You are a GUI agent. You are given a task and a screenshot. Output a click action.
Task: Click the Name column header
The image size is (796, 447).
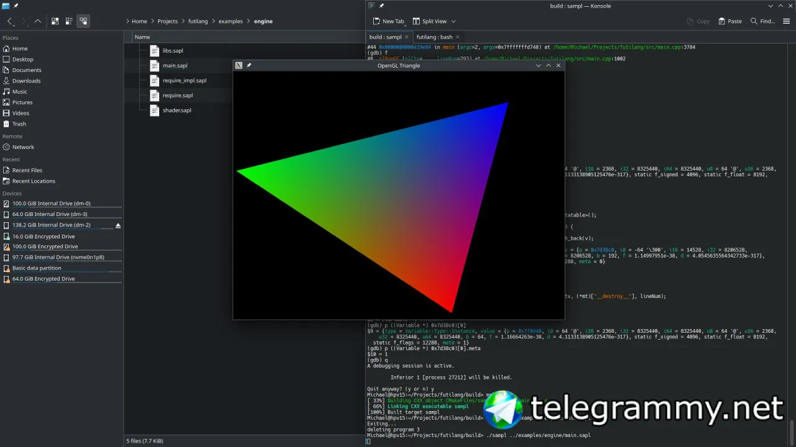[142, 37]
